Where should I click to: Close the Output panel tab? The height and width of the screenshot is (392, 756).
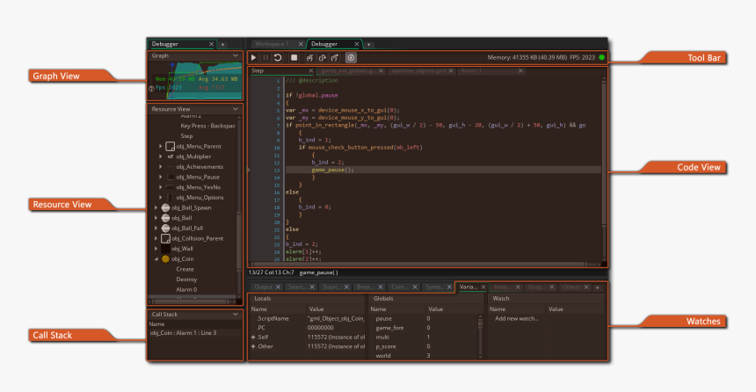278,287
